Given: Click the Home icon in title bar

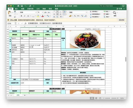Looking at the screenshot, I should pos(18,6).
